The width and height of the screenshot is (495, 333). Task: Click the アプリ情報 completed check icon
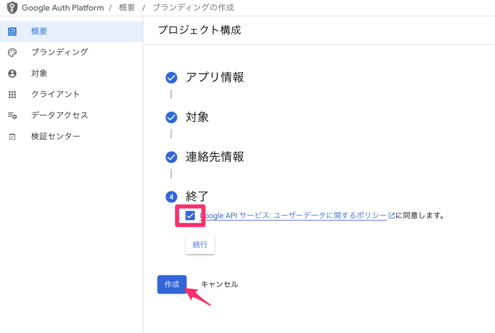click(x=172, y=78)
